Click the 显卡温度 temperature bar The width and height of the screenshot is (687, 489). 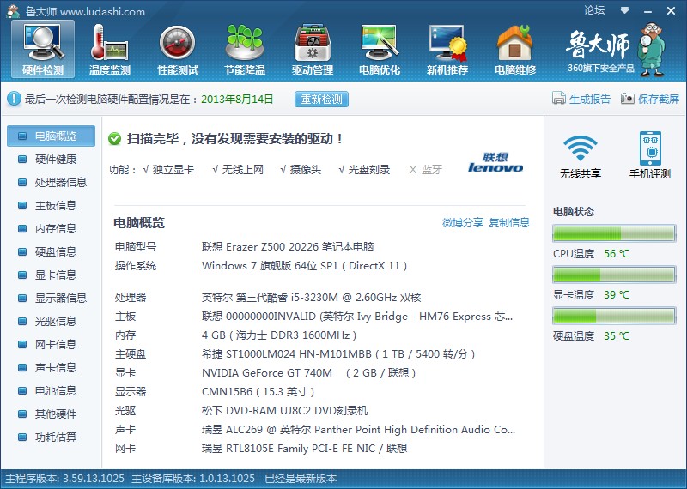tap(614, 275)
